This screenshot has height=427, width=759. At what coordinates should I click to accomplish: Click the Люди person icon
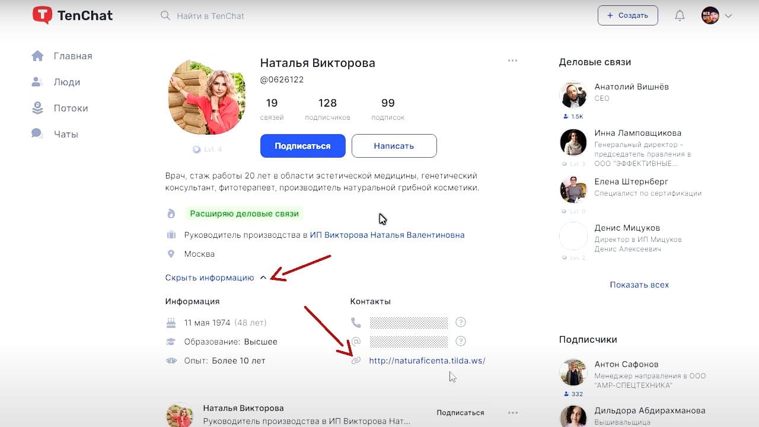click(x=37, y=82)
